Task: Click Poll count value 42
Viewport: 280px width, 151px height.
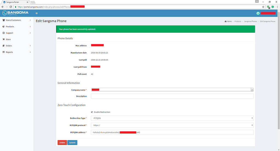Action: point(92,74)
